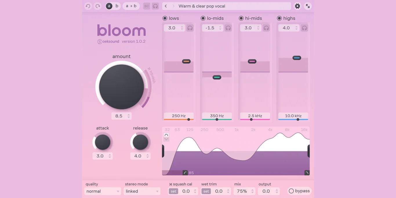
Task: Click the resize window arrows icon
Action: [308, 6]
